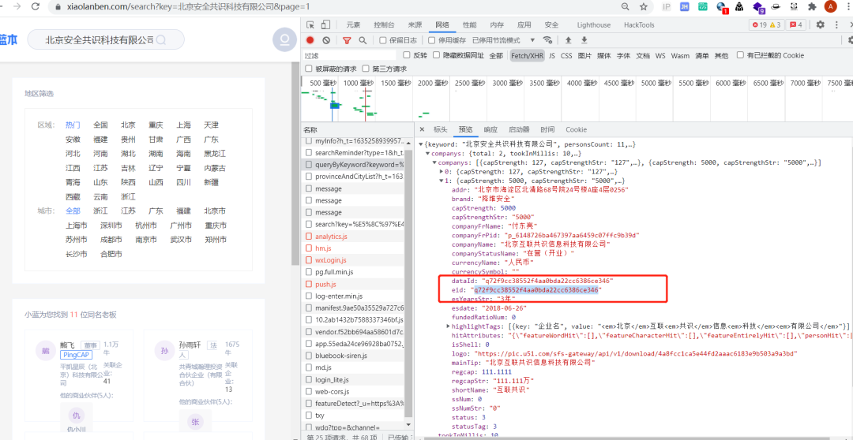Open the Cookie request tab

coord(576,130)
